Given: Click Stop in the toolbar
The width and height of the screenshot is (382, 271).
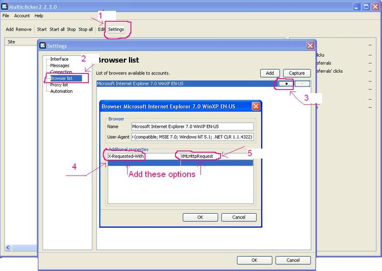Looking at the screenshot, I should (71, 29).
